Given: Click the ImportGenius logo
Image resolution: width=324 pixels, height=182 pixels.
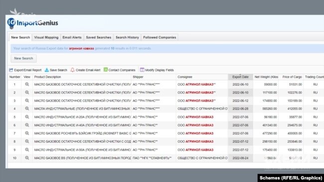Looking at the screenshot, I should click(x=32, y=23).
